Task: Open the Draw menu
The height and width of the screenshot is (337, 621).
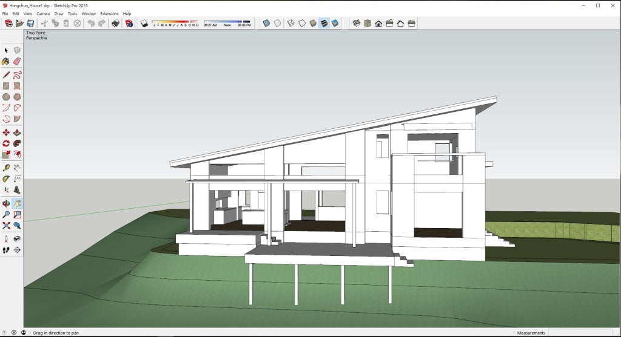Action: 59,13
